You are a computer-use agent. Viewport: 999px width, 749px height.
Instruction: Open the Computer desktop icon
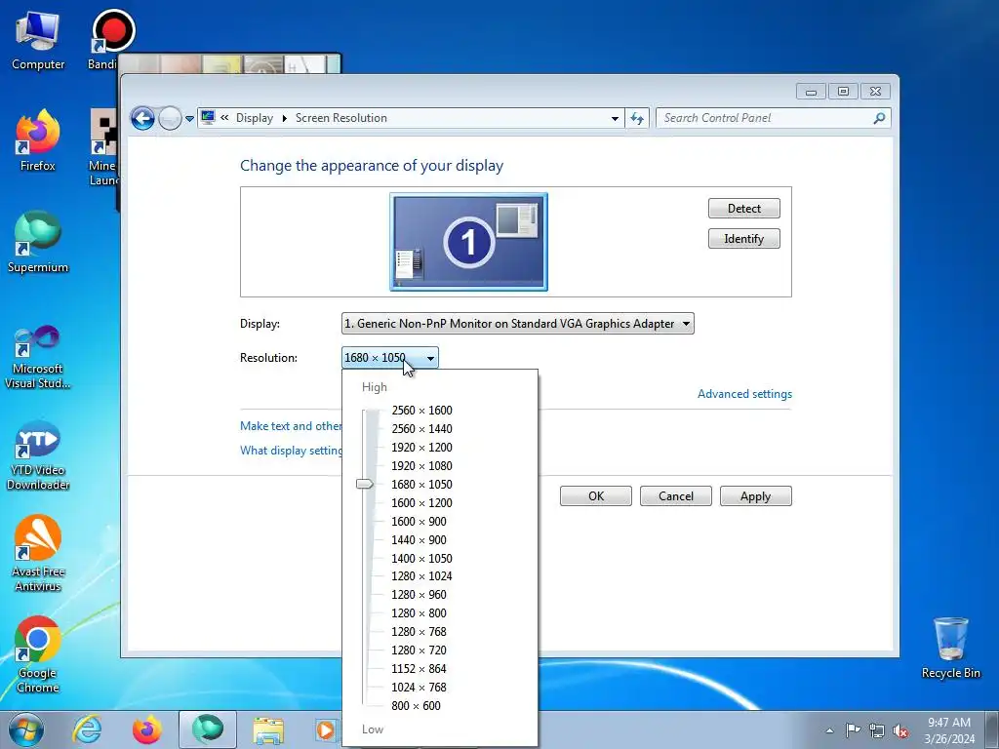[38, 40]
